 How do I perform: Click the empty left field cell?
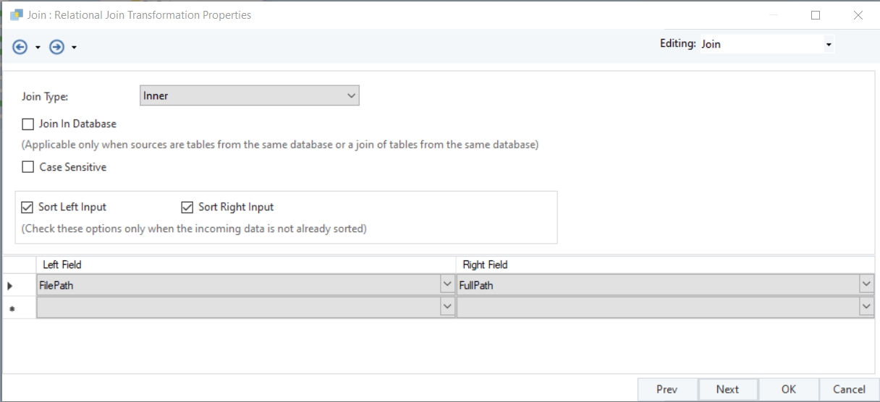pyautogui.click(x=238, y=307)
